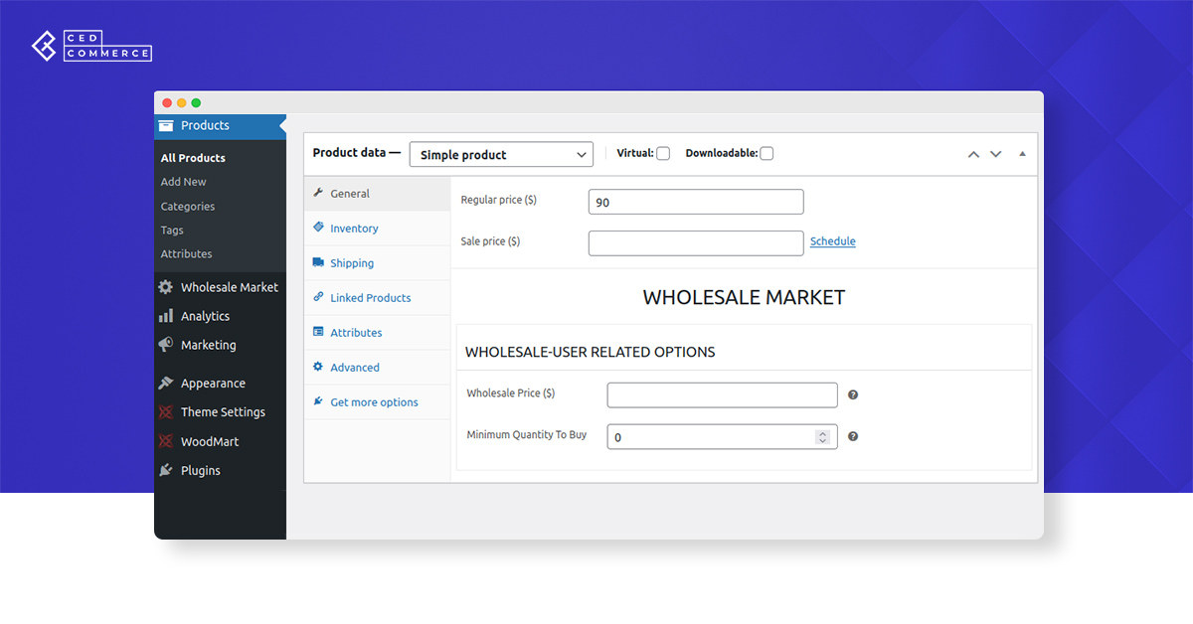Open Get more options tab
The image size is (1193, 624).
click(x=377, y=402)
